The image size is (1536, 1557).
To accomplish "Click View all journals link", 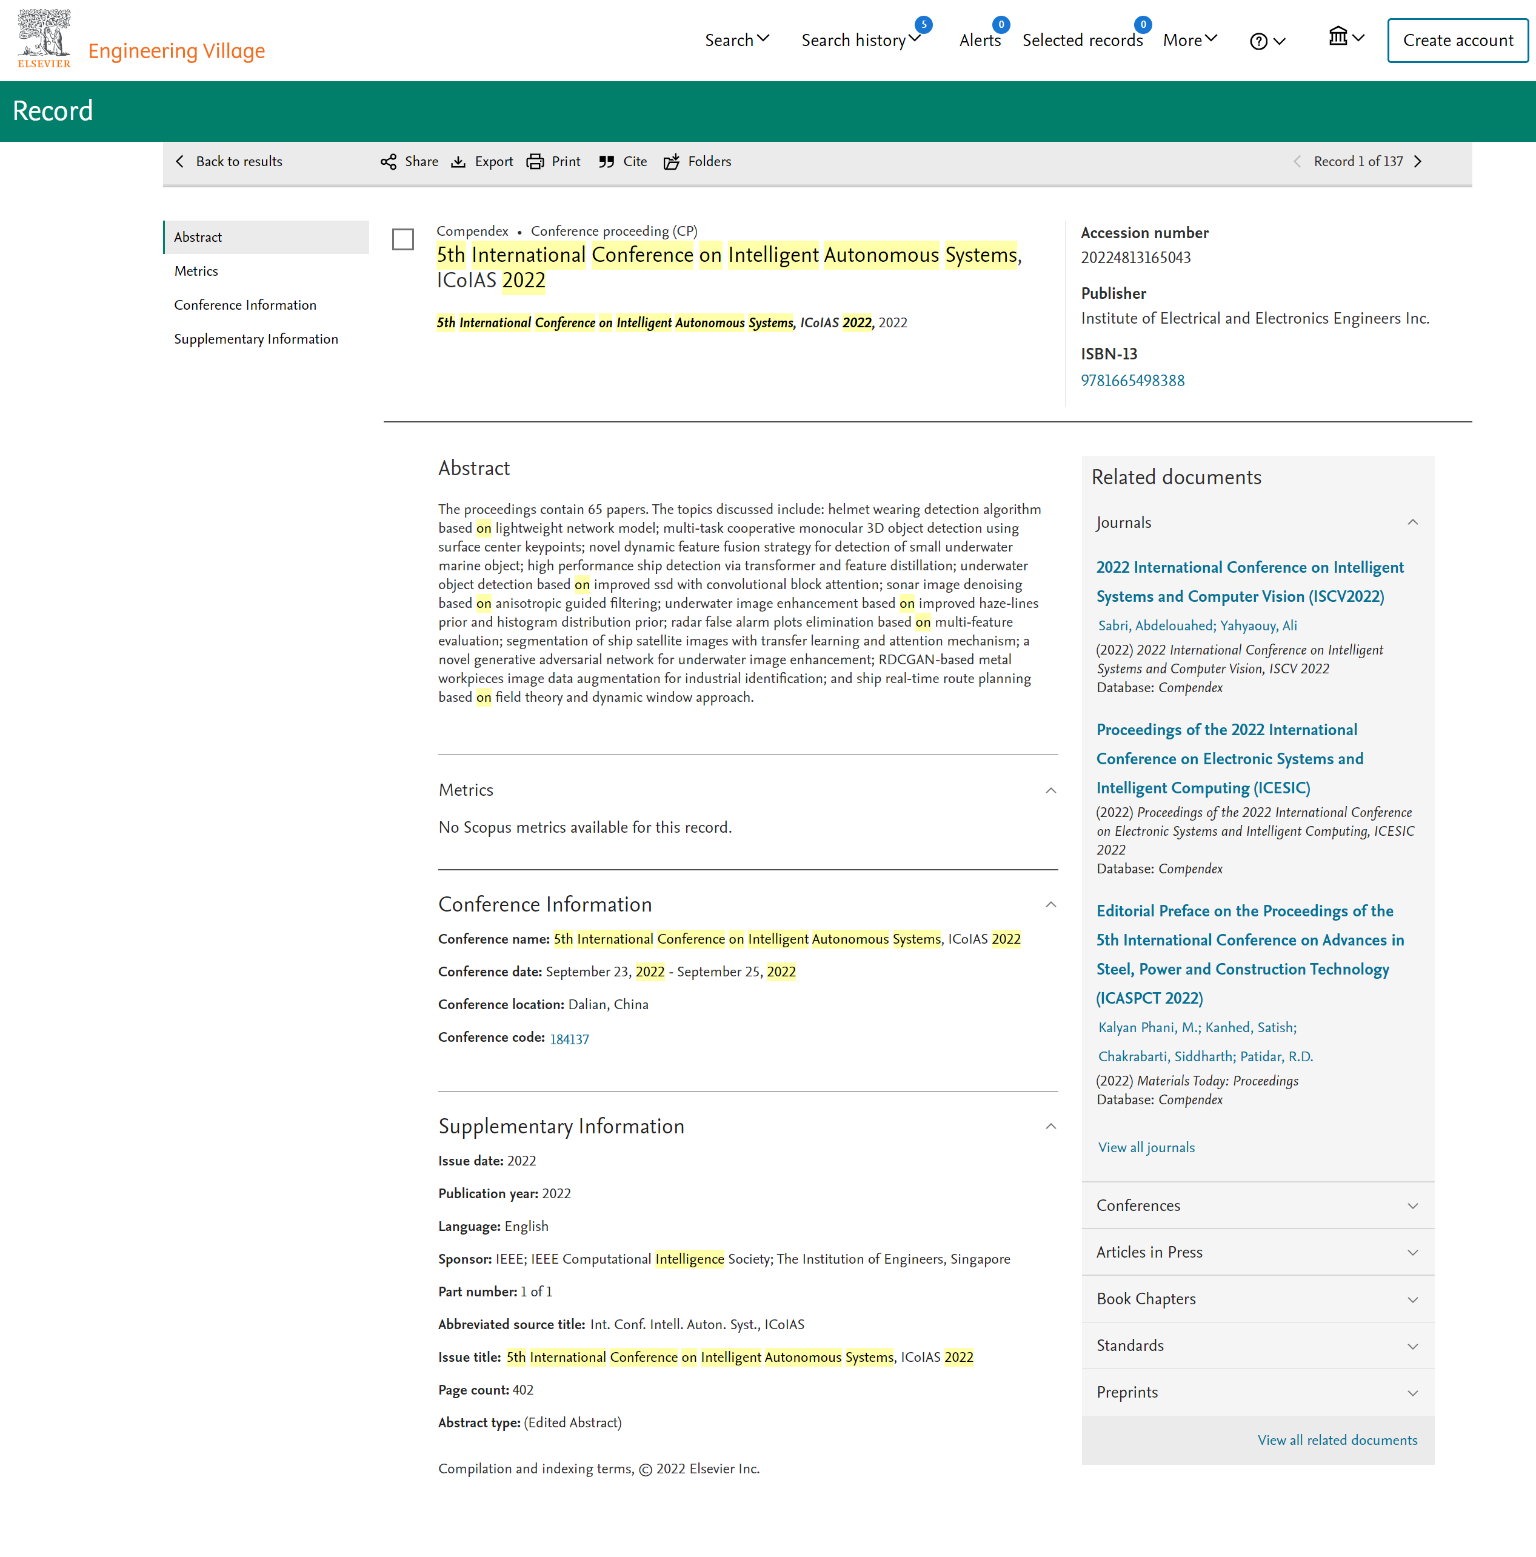I will click(x=1146, y=1148).
